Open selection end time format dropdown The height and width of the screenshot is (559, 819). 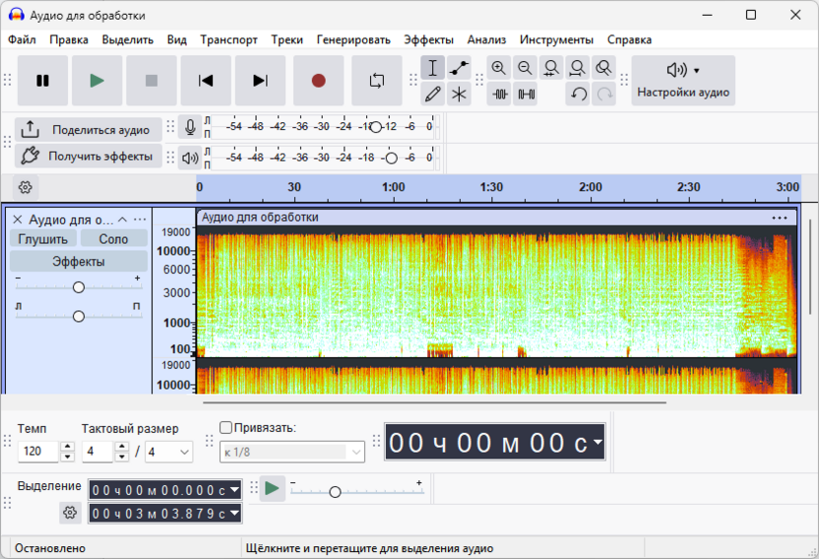pyautogui.click(x=235, y=513)
